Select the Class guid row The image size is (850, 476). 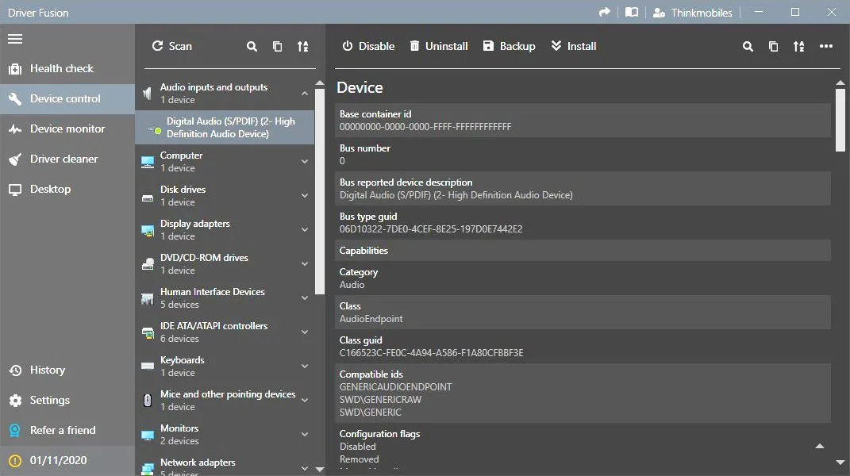click(x=583, y=347)
